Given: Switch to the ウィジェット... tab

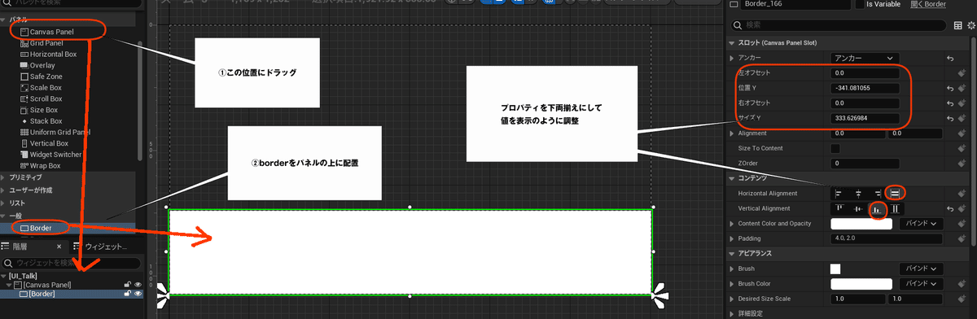Looking at the screenshot, I should coord(102,246).
